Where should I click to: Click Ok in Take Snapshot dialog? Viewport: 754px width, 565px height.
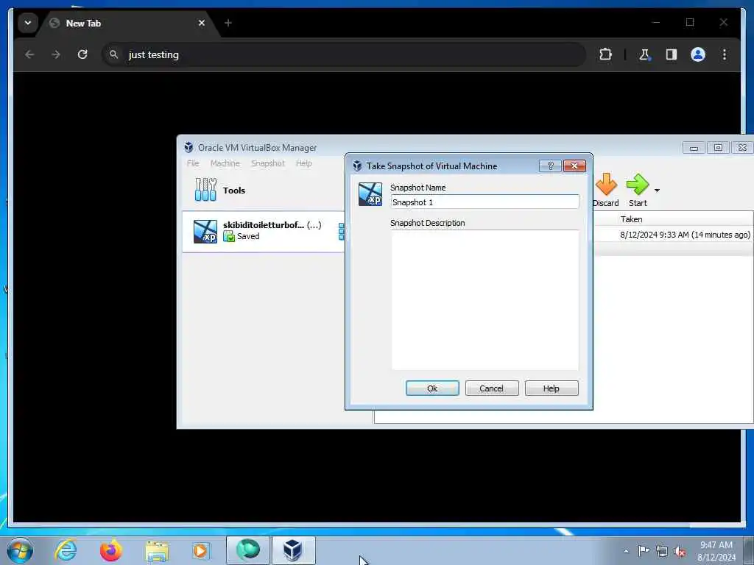(x=432, y=388)
